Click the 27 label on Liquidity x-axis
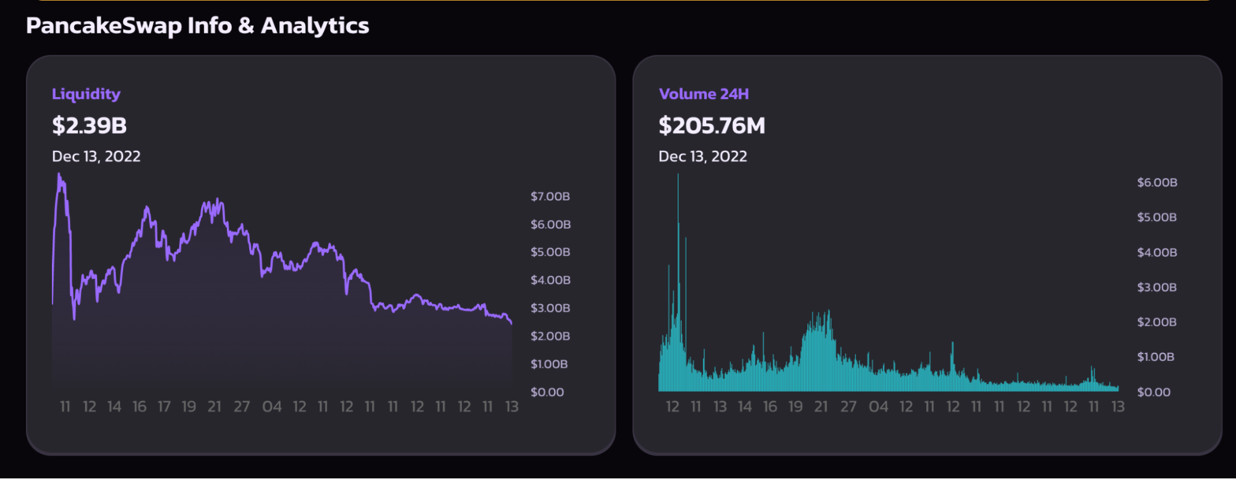 tap(242, 407)
